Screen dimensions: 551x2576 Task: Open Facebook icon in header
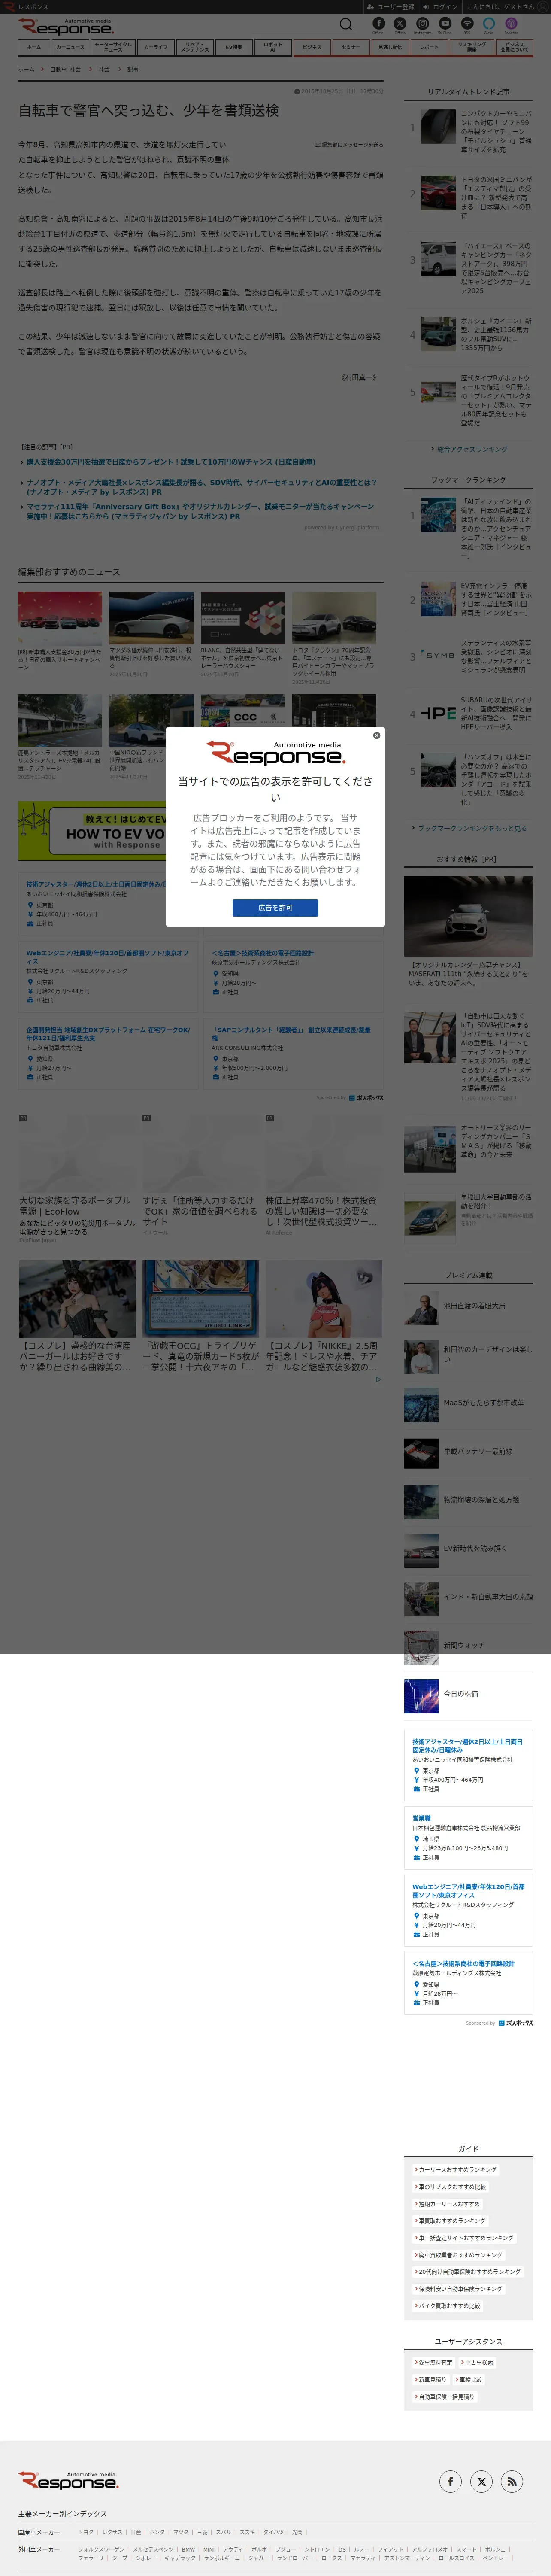click(378, 23)
